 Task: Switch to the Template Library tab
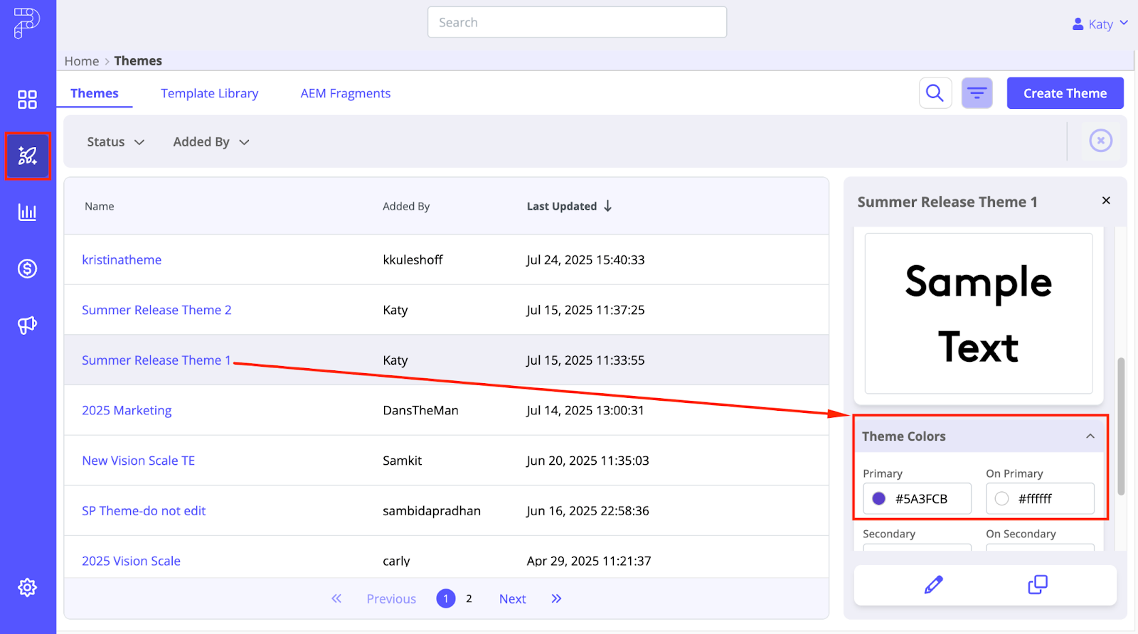tap(210, 94)
